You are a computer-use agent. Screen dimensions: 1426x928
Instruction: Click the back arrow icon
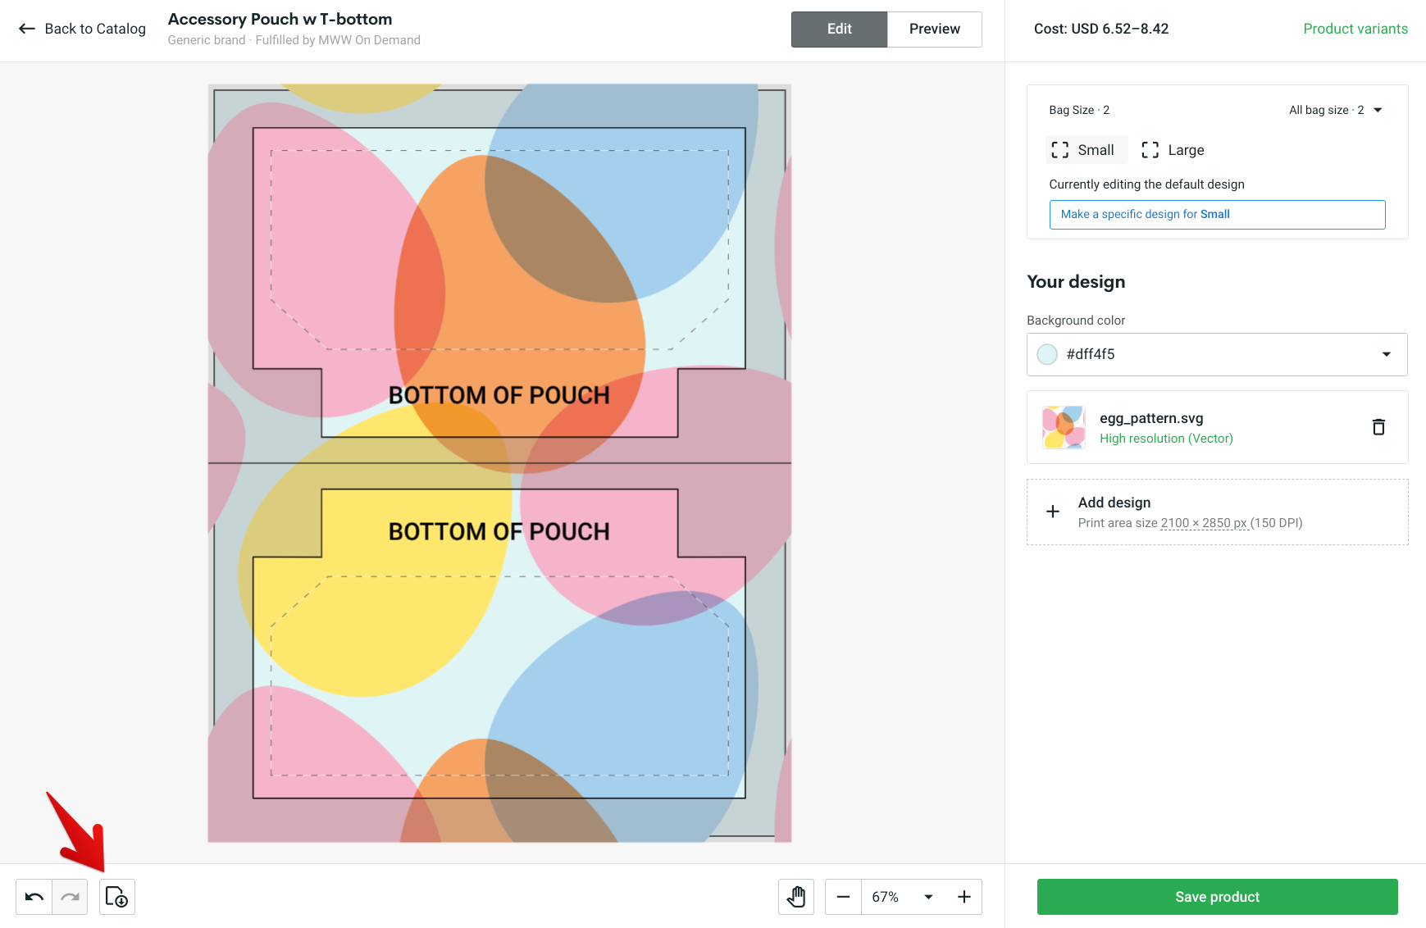(27, 29)
